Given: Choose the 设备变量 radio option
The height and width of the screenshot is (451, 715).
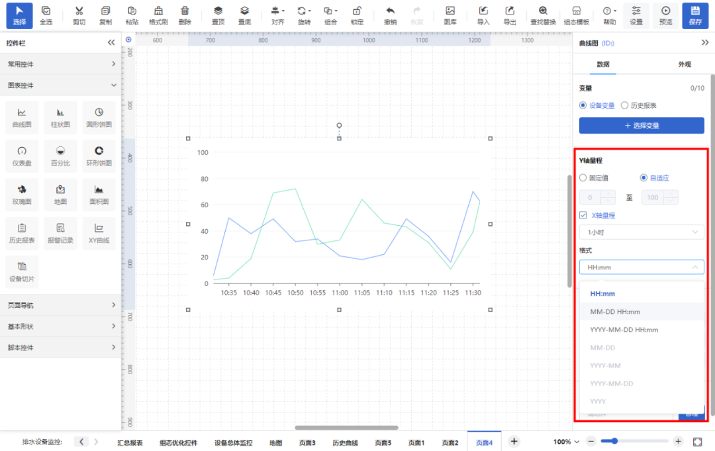Looking at the screenshot, I should point(583,105).
